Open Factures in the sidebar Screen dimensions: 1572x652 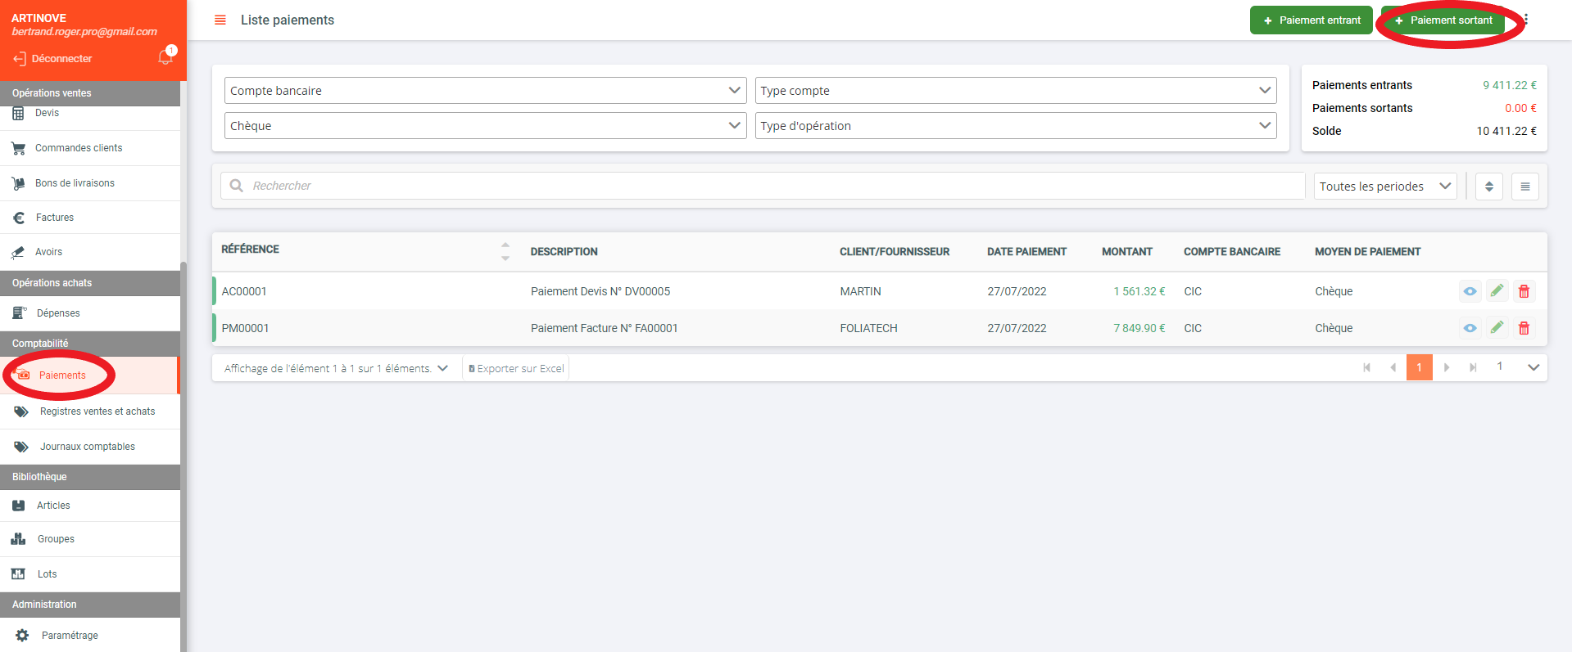pos(55,218)
